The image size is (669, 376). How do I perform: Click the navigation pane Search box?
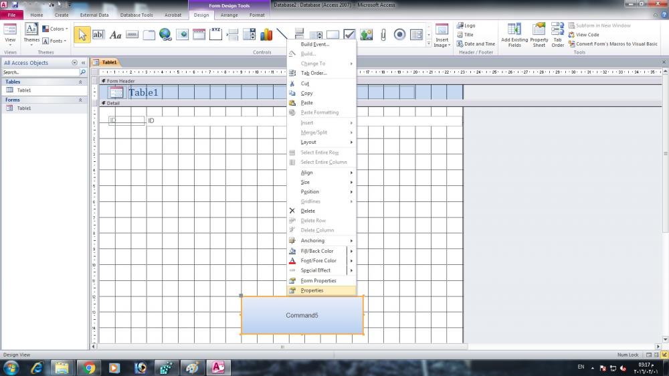[41, 72]
